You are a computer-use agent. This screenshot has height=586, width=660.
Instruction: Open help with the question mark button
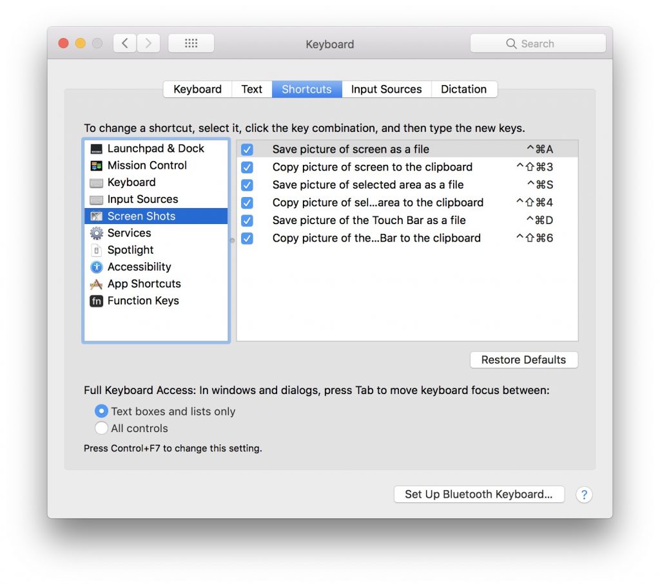tap(584, 495)
